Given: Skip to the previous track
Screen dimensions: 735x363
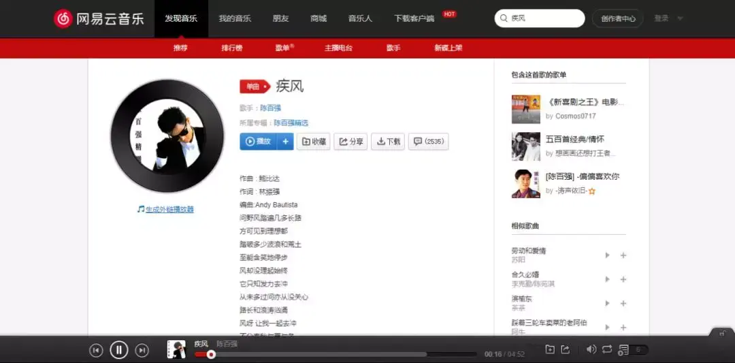Looking at the screenshot, I should [96, 350].
